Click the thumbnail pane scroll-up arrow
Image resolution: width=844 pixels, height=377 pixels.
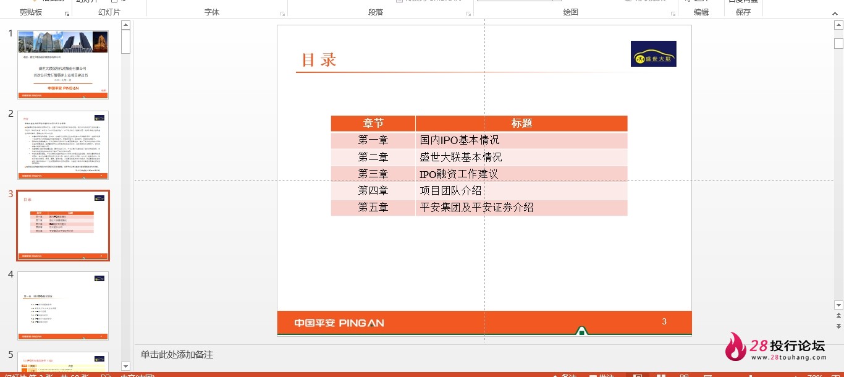pos(126,25)
